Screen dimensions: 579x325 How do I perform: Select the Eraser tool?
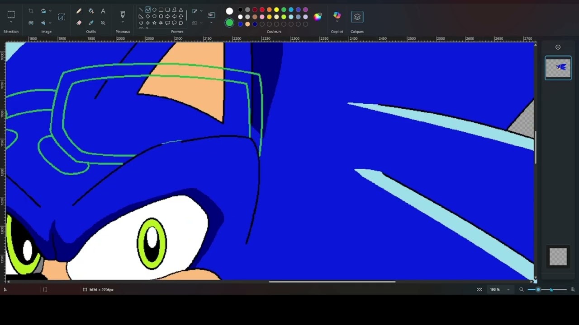click(x=79, y=23)
